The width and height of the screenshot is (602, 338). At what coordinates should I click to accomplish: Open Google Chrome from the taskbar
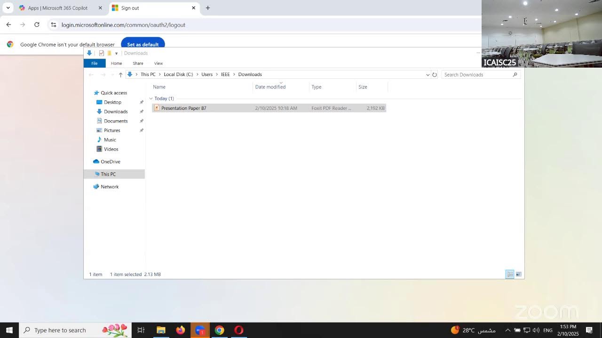point(219,330)
